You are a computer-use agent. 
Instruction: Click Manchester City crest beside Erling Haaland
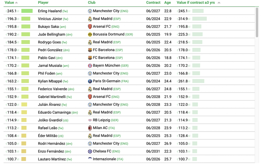pos(90,11)
